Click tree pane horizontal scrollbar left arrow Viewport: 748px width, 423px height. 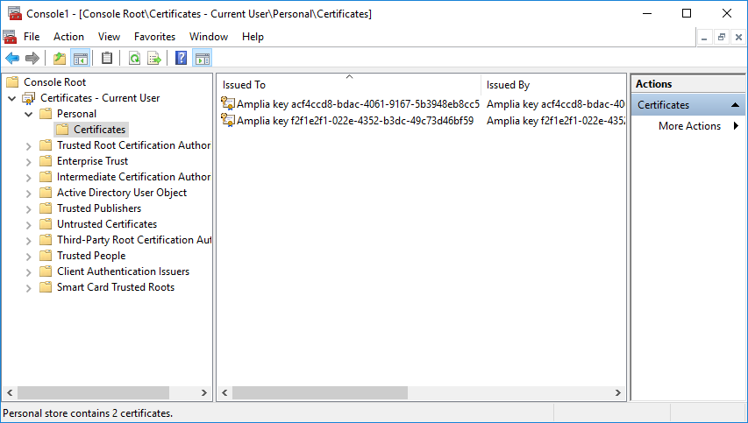click(x=9, y=393)
